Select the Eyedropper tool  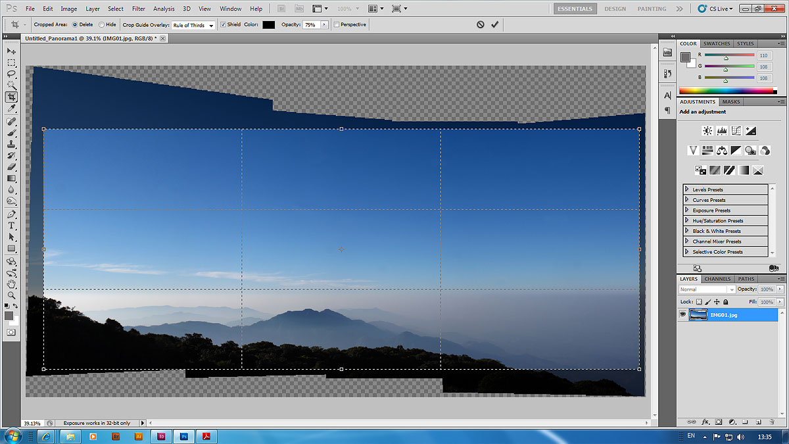tap(11, 108)
